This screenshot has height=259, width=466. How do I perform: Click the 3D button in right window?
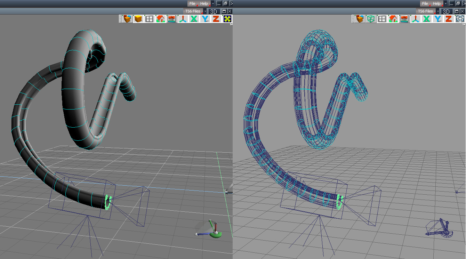point(447,11)
